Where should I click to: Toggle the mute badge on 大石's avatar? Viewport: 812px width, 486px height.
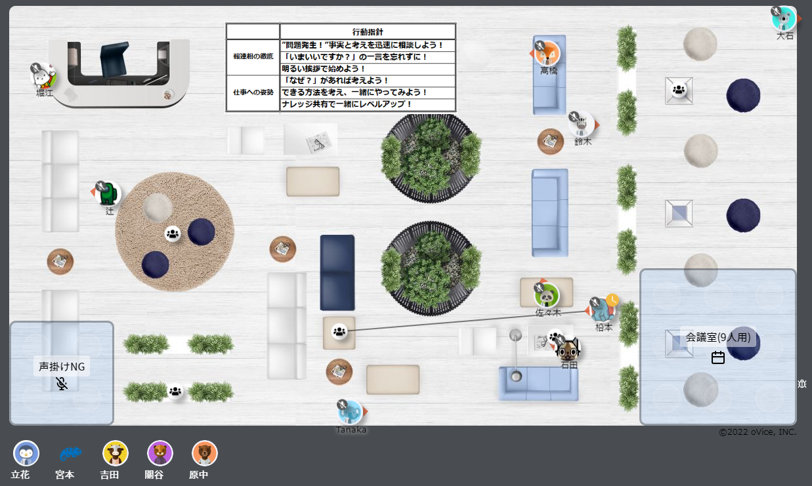(777, 11)
